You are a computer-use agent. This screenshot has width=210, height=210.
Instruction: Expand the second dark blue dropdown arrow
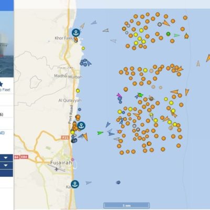click(x=6, y=165)
